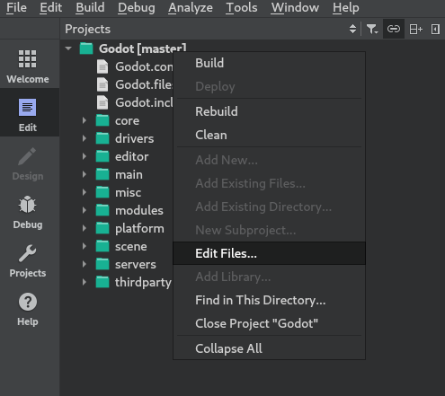
Task: Expand the servers folder
Action: pos(85,264)
